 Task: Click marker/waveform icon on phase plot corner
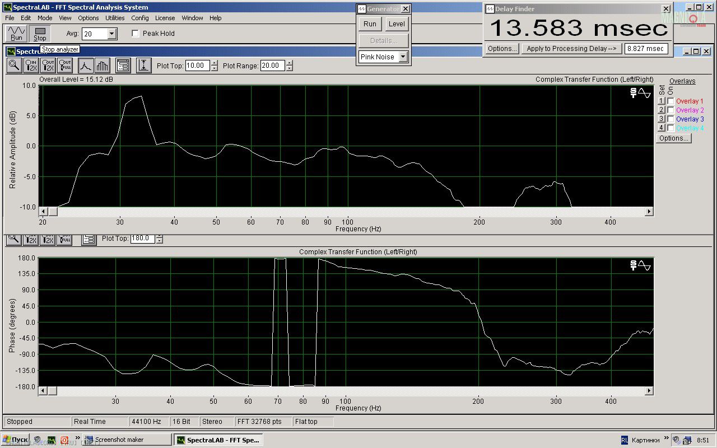[641, 265]
